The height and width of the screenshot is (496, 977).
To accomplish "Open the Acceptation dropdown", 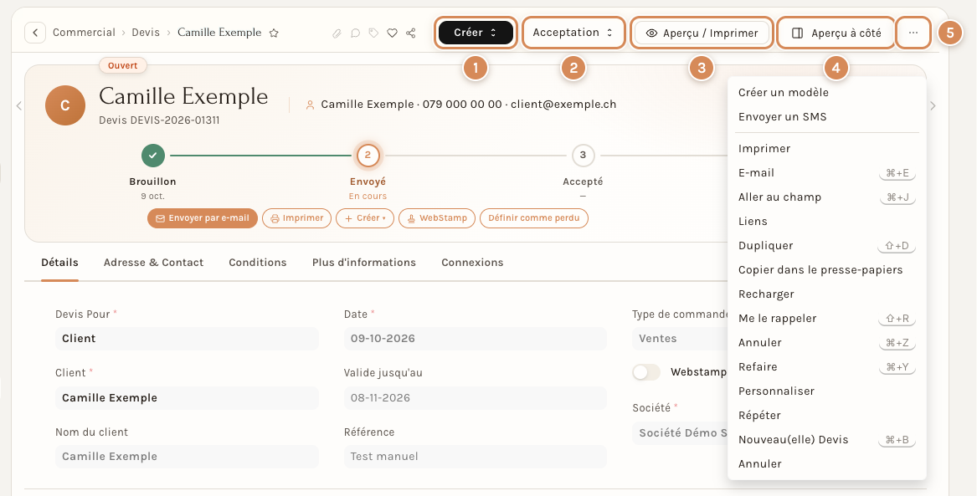I will (573, 33).
